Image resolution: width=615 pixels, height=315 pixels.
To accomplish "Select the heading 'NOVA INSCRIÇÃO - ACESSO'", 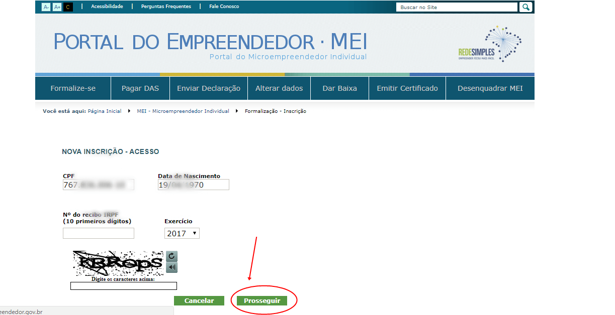I will coord(110,151).
